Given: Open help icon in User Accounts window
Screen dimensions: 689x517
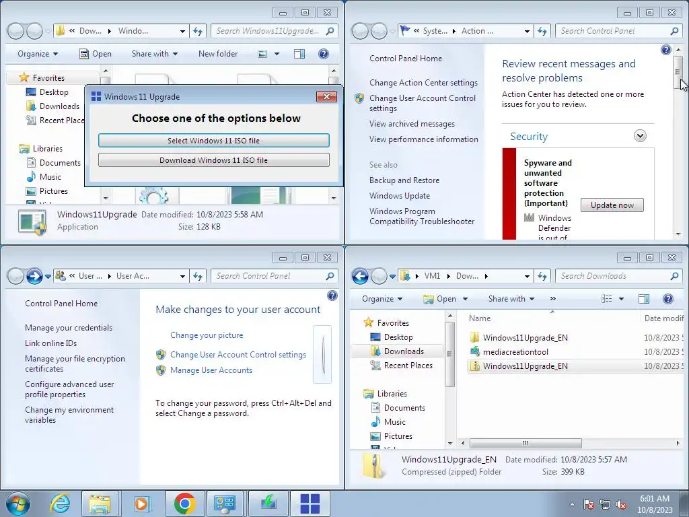Looking at the screenshot, I should (x=332, y=296).
